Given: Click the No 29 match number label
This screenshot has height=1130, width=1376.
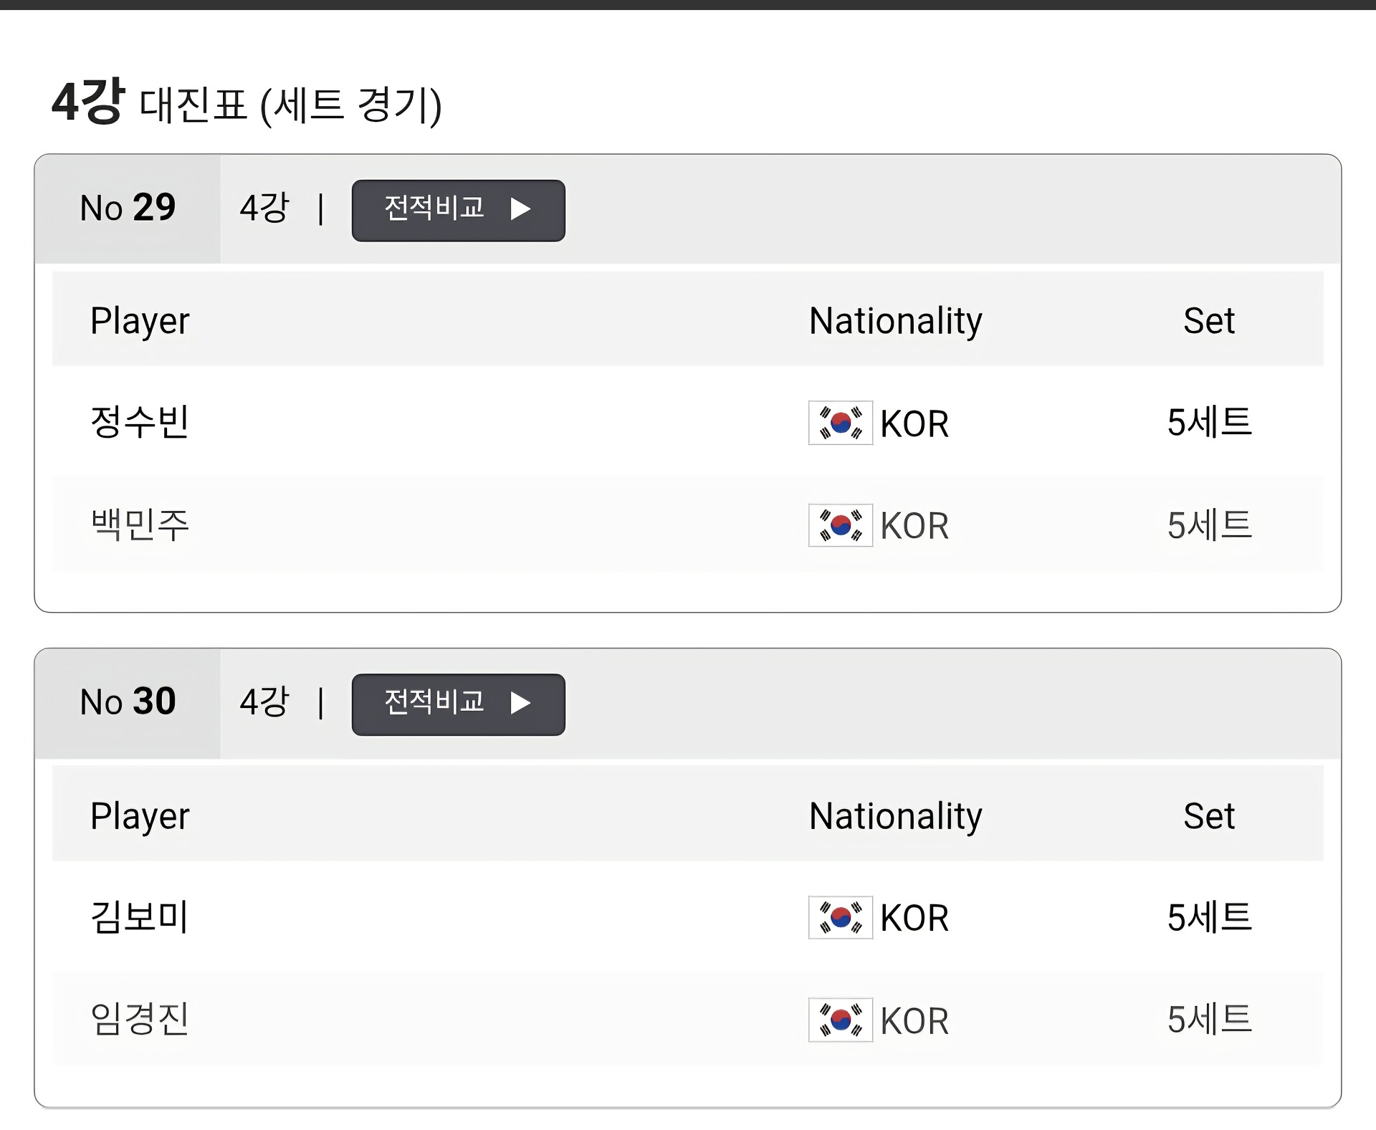Looking at the screenshot, I should click(x=128, y=209).
